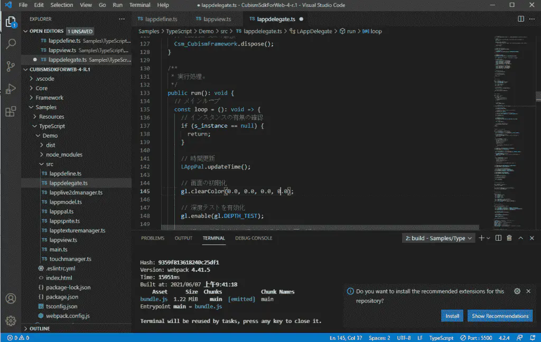The width and height of the screenshot is (541, 342).
Task: Open the Manage gear in activity bar
Action: pyautogui.click(x=11, y=321)
